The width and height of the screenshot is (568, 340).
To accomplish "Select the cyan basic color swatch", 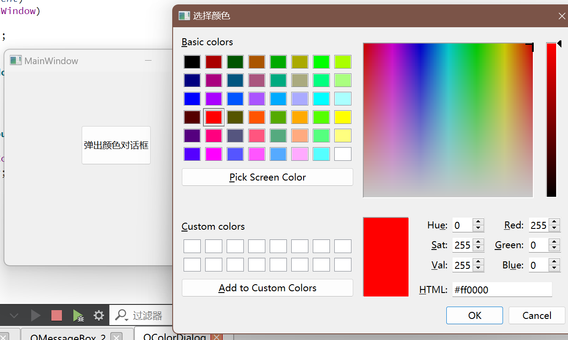I will 321,99.
